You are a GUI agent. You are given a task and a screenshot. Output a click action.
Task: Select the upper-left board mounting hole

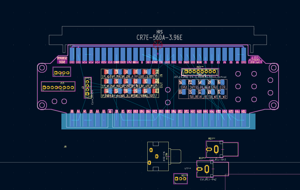42,68
